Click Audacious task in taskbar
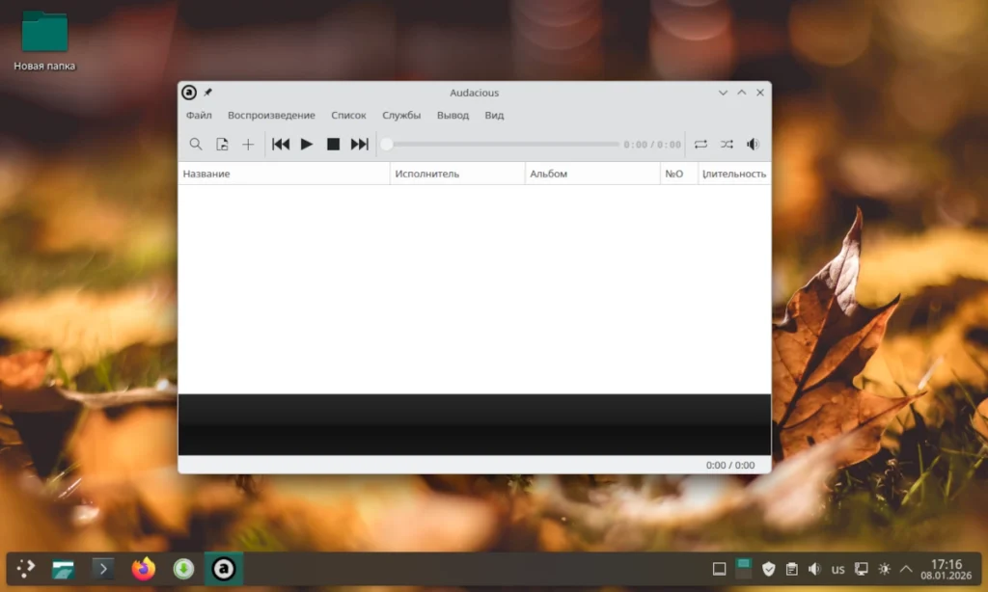 click(x=224, y=569)
